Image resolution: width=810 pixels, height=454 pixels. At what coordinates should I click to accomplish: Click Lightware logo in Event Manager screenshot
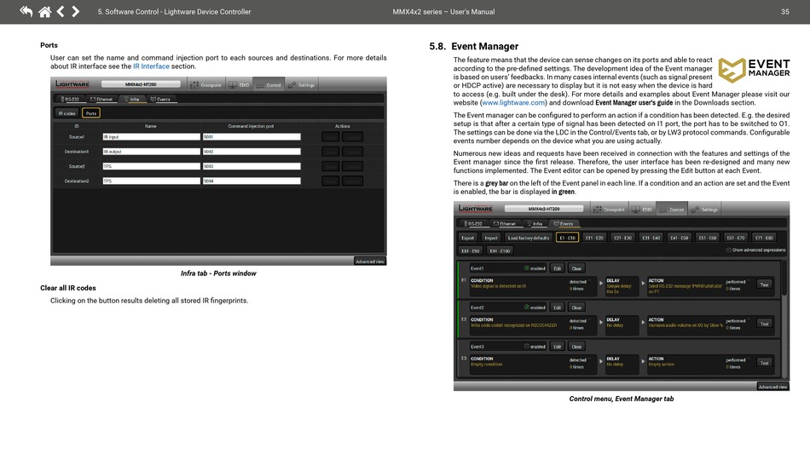pyautogui.click(x=475, y=209)
